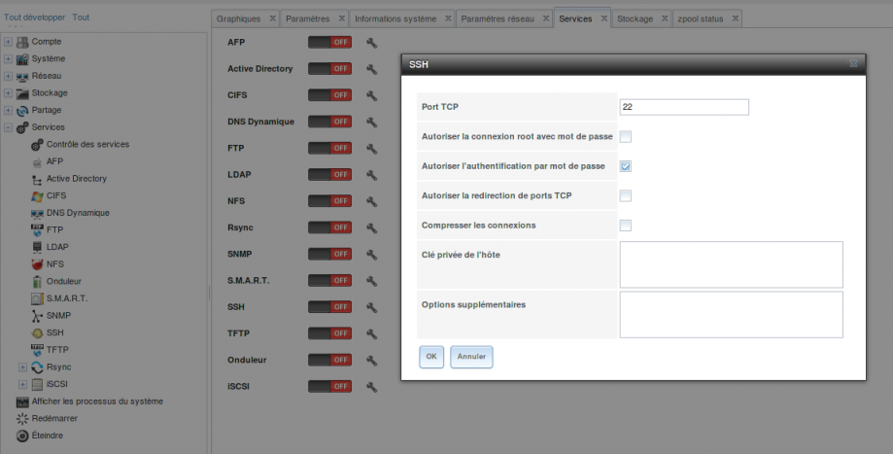
Task: Check Compresser les connexions option
Action: (626, 226)
